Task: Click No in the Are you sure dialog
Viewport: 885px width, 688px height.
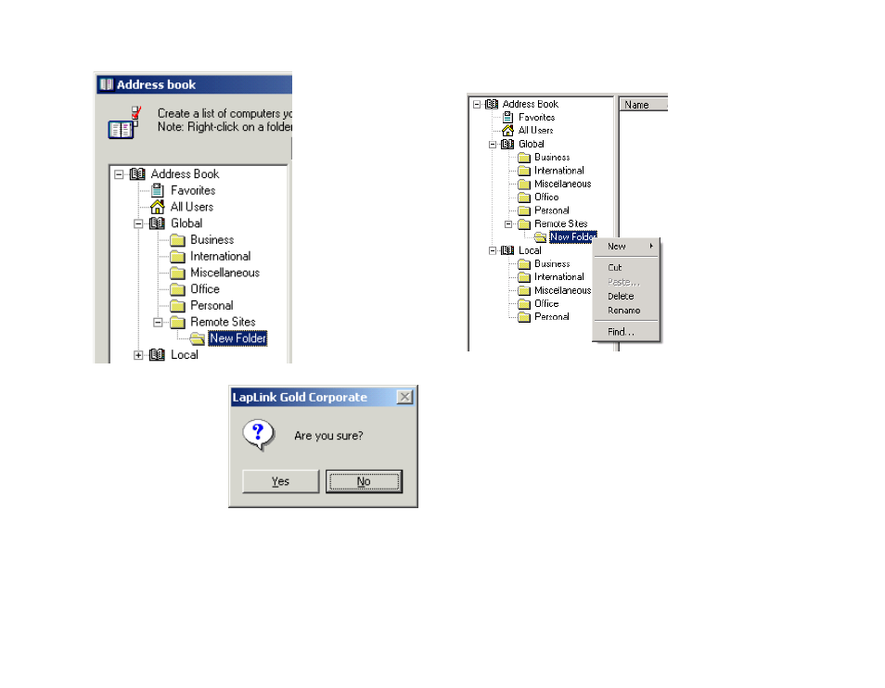Action: tap(364, 481)
